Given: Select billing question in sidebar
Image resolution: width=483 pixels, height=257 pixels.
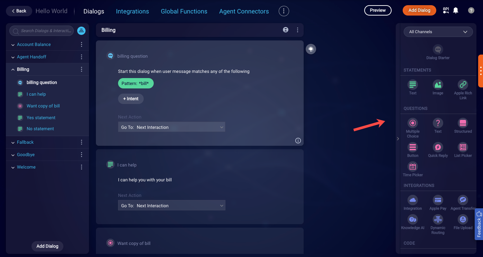Looking at the screenshot, I should (x=42, y=83).
